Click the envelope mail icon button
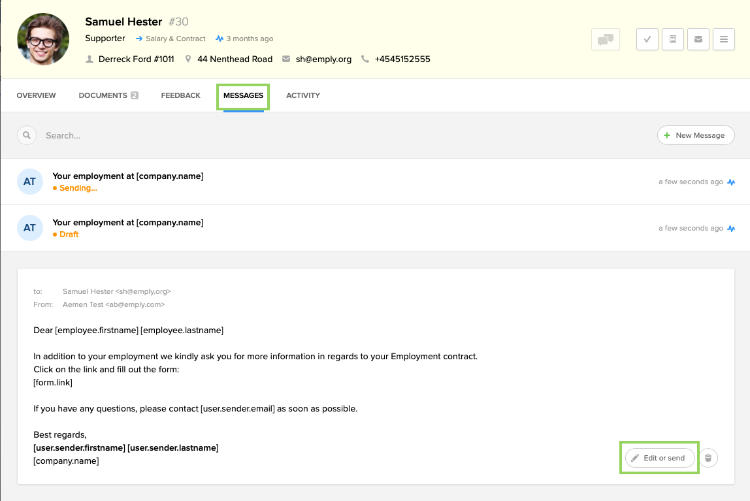Screen dimensions: 750x501 (x=698, y=39)
